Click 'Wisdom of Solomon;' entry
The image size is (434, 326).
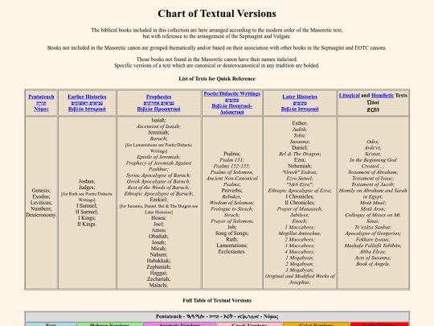click(x=232, y=203)
